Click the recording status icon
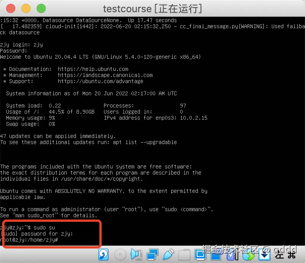Viewport: 305px width, 263px height. click(216, 255)
